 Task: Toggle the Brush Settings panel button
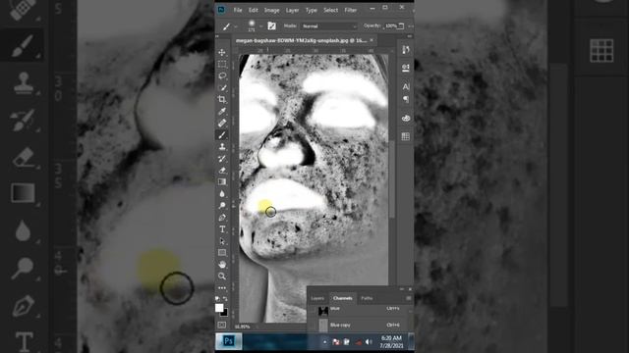point(271,26)
